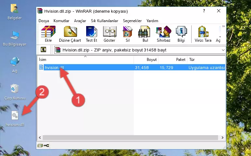This screenshot has height=156, width=251.
Task: Click the drive icon in the status bar
Action: click(x=40, y=146)
